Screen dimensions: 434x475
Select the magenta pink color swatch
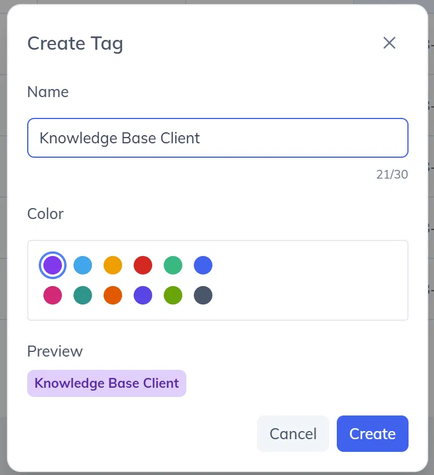[53, 295]
